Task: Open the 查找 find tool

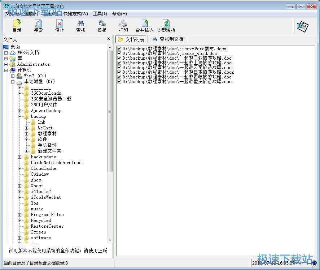Action: coord(80,25)
